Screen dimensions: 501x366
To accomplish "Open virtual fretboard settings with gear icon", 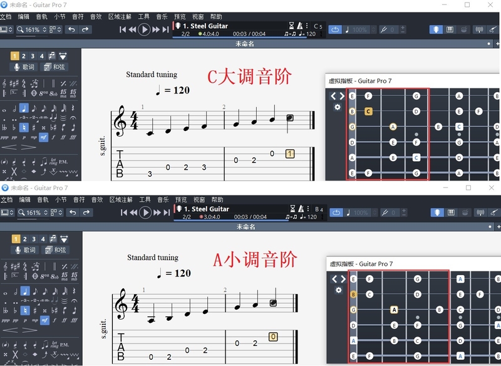I will [x=337, y=107].
